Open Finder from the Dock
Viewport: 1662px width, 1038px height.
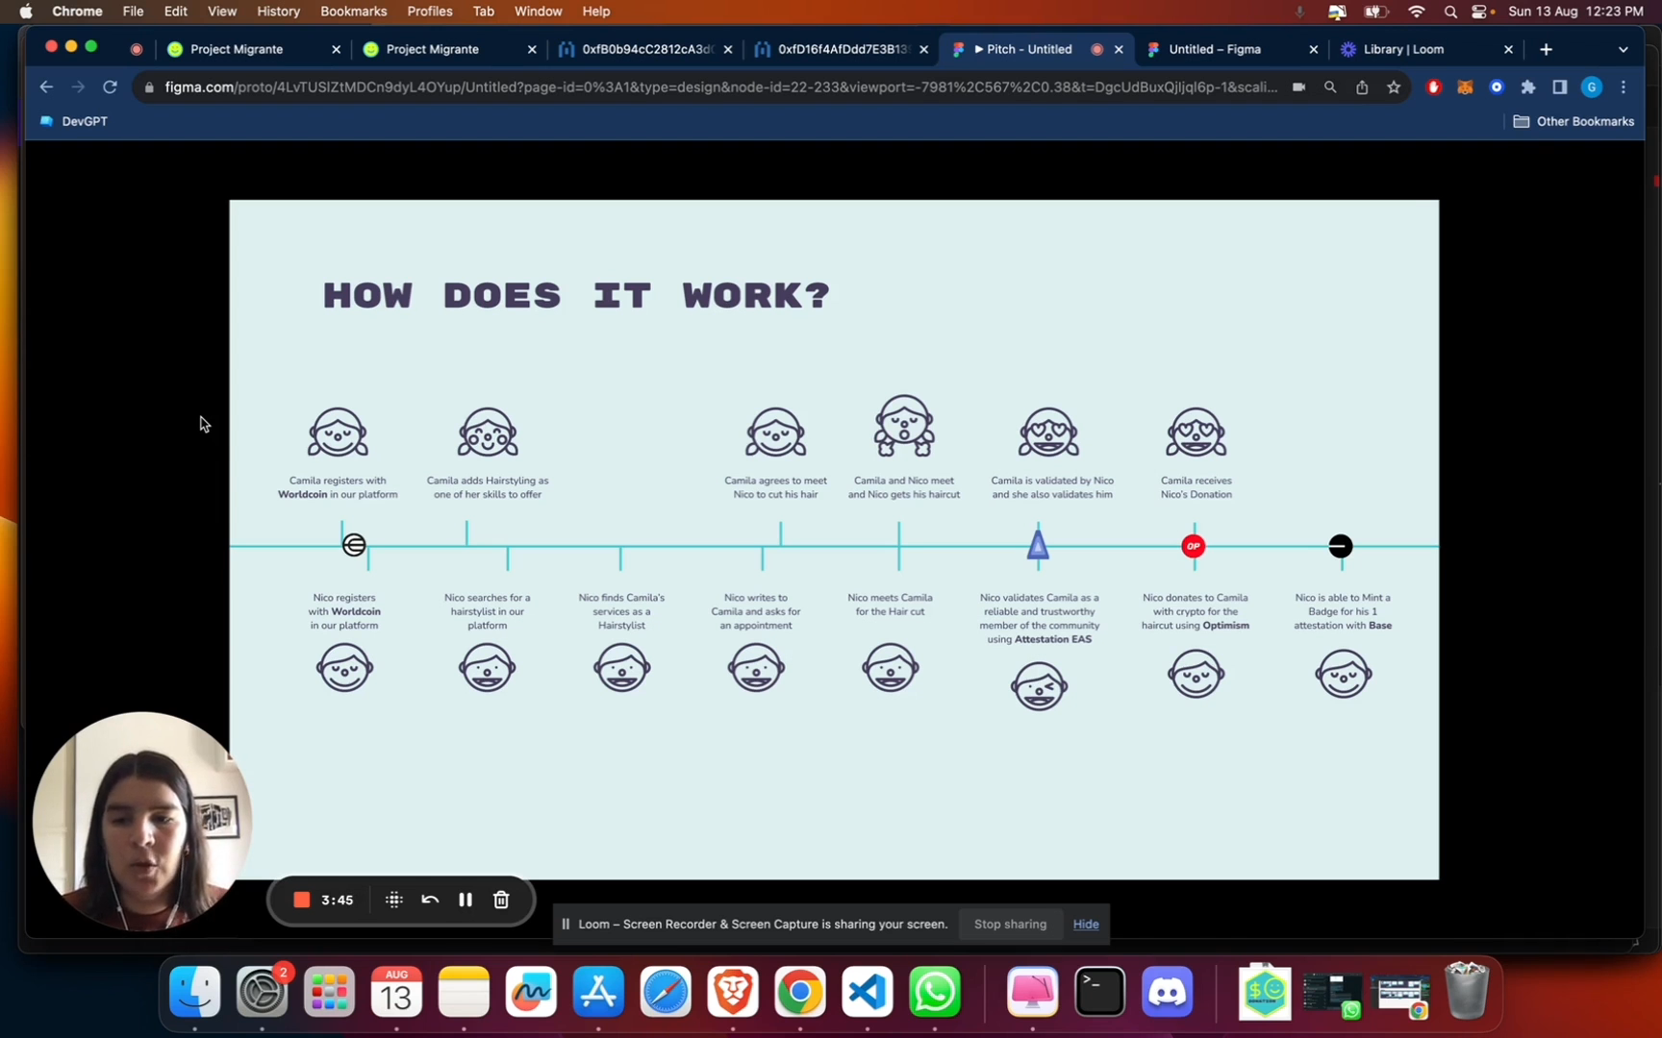[x=194, y=992]
